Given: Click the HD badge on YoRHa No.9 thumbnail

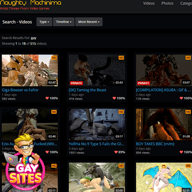Looking at the screenshot, I should coord(121,112).
